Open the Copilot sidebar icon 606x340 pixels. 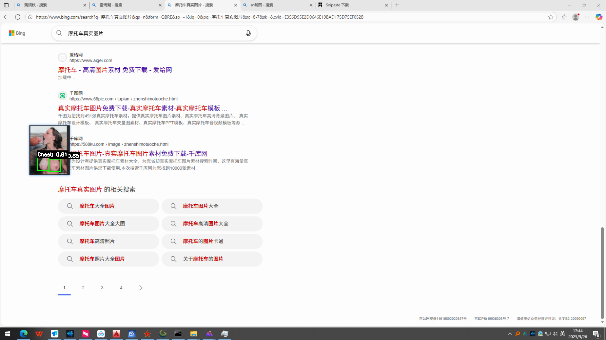click(x=599, y=17)
